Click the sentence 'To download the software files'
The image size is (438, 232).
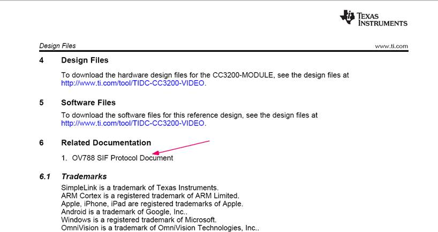pos(190,115)
